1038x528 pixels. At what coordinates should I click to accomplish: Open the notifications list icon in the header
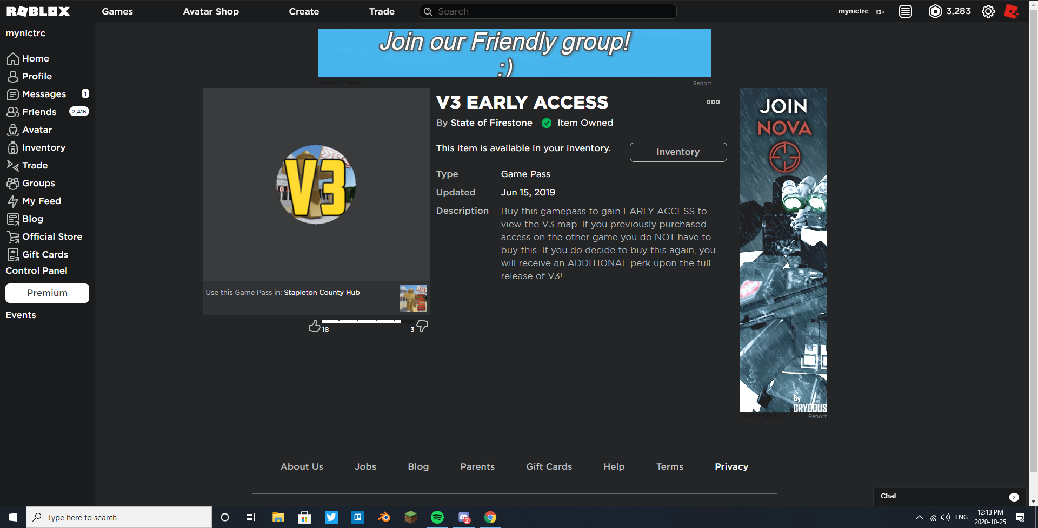pyautogui.click(x=906, y=11)
